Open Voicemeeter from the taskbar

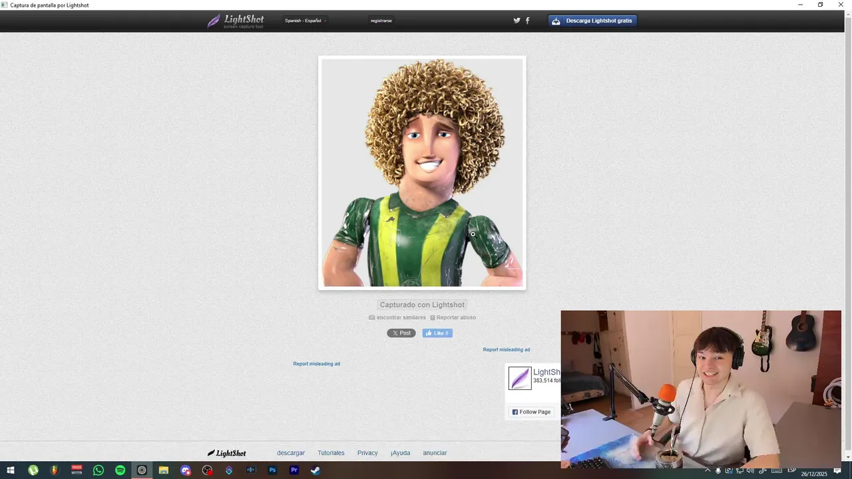coord(77,470)
